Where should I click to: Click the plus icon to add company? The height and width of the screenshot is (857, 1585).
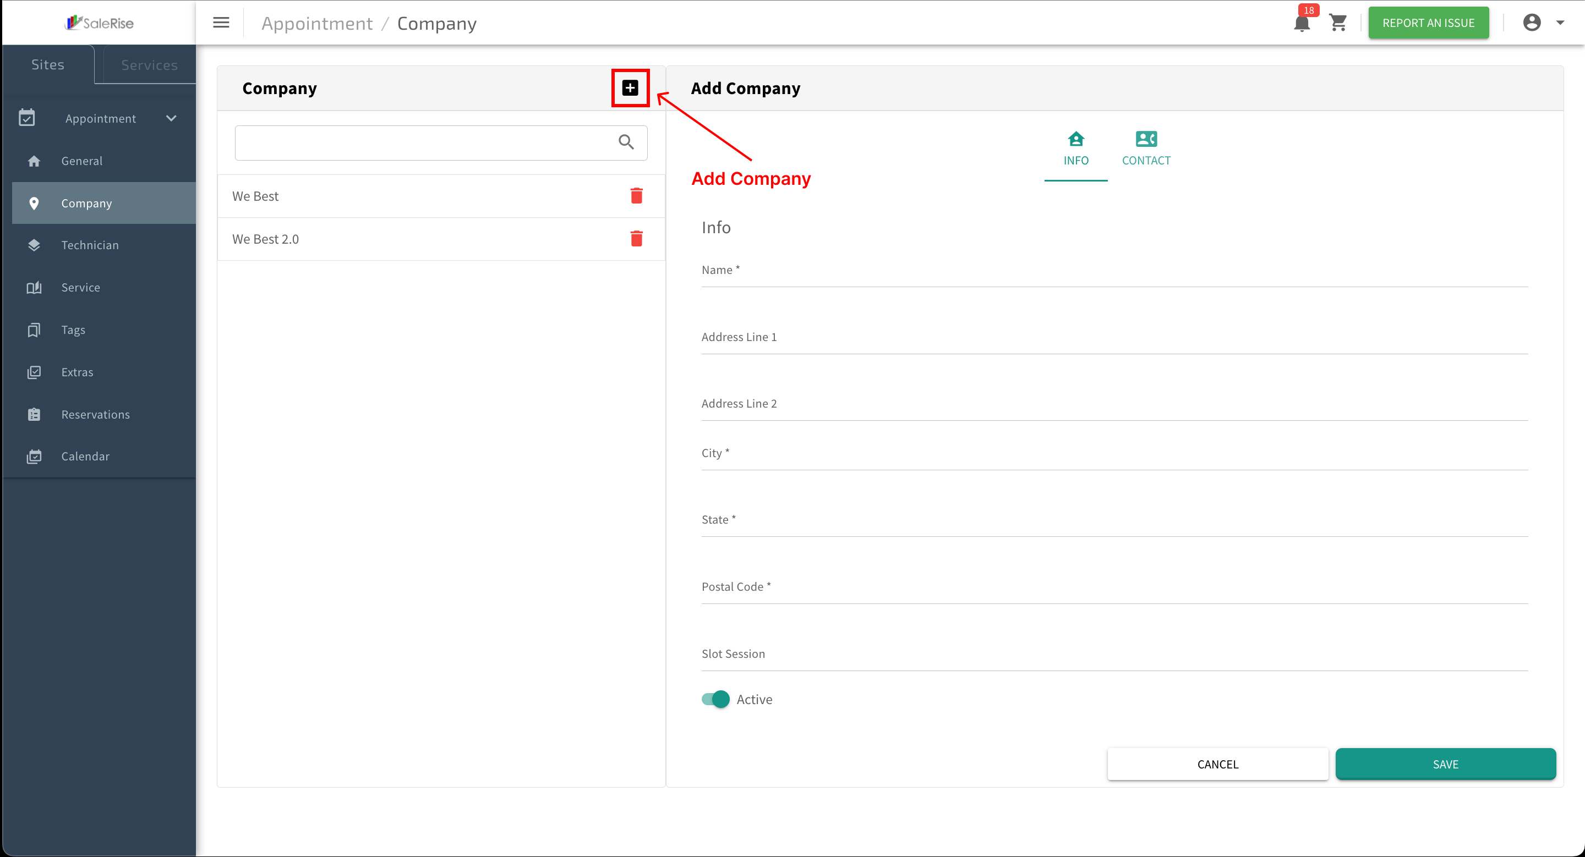630,88
